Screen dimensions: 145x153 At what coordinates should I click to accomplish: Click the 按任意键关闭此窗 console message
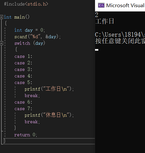pos(120,41)
